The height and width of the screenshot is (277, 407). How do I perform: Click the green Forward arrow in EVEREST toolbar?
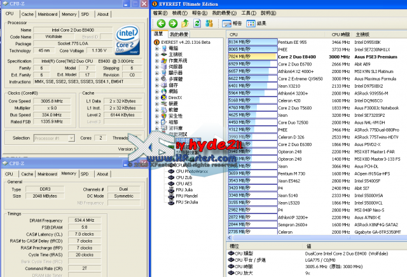pos(173,24)
